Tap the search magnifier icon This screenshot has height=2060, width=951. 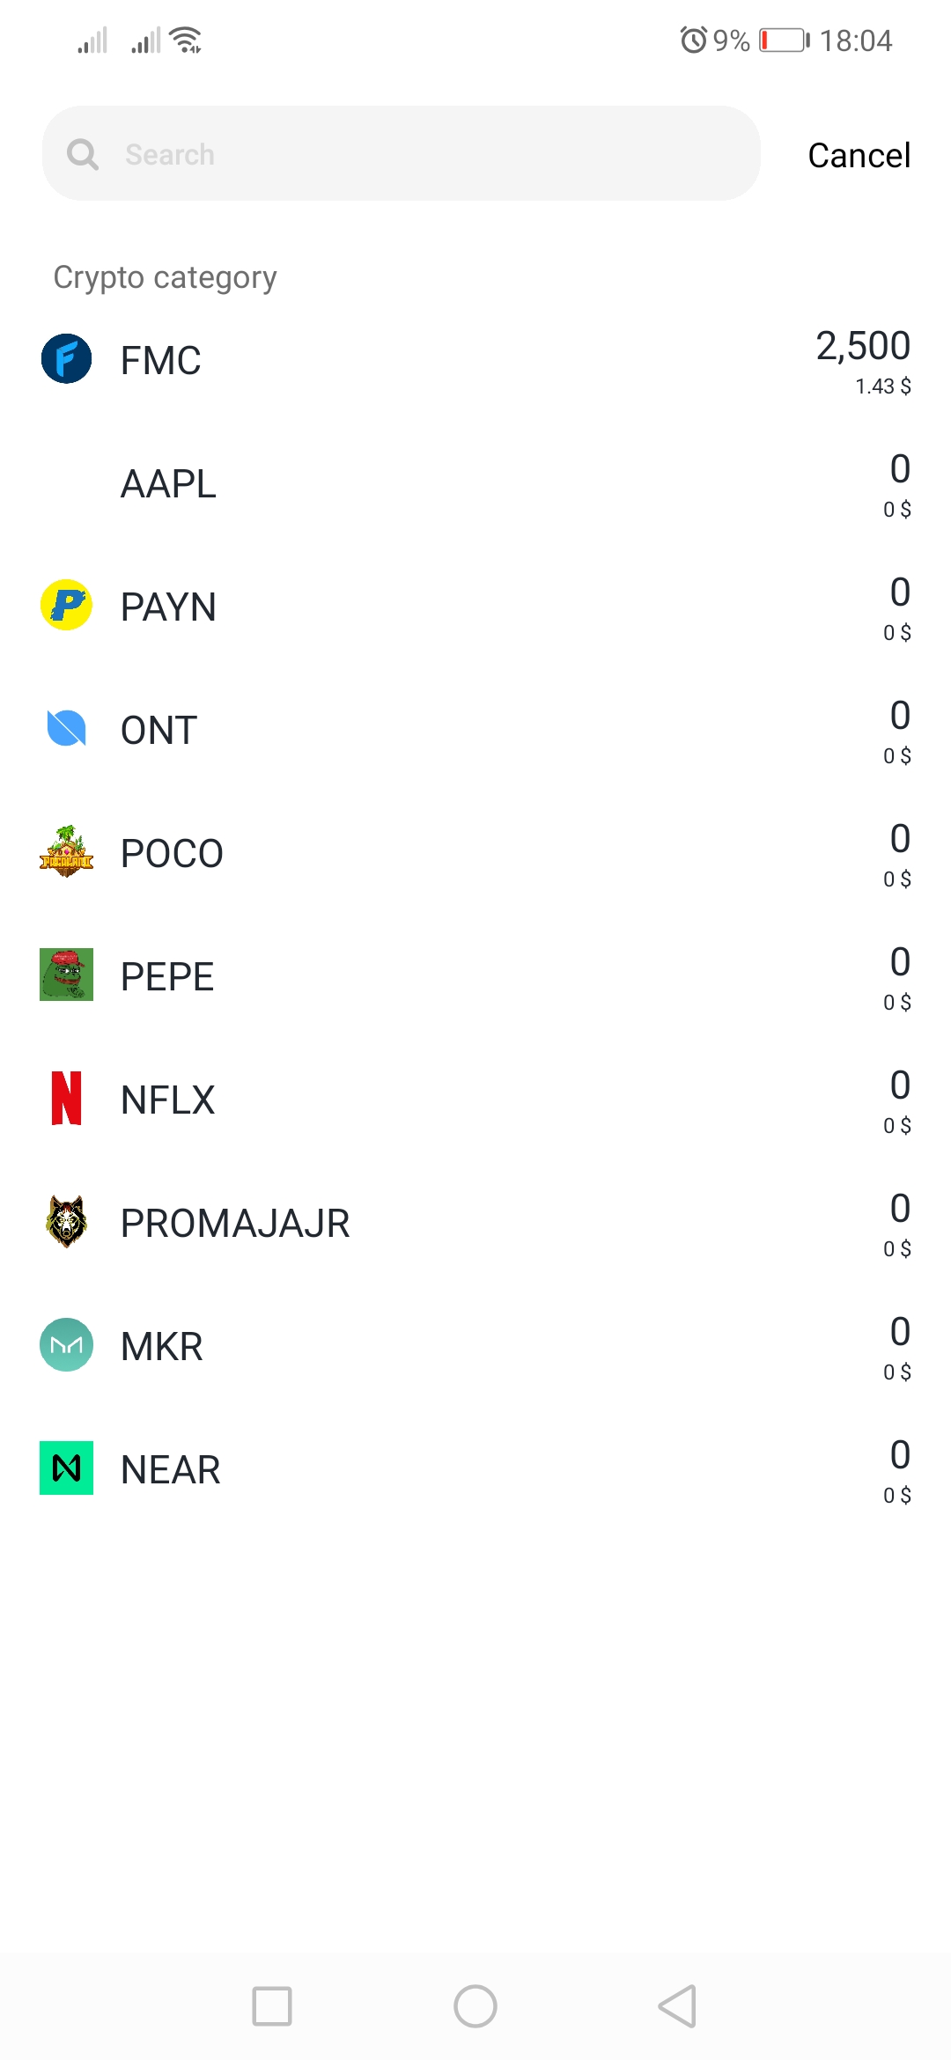click(83, 154)
